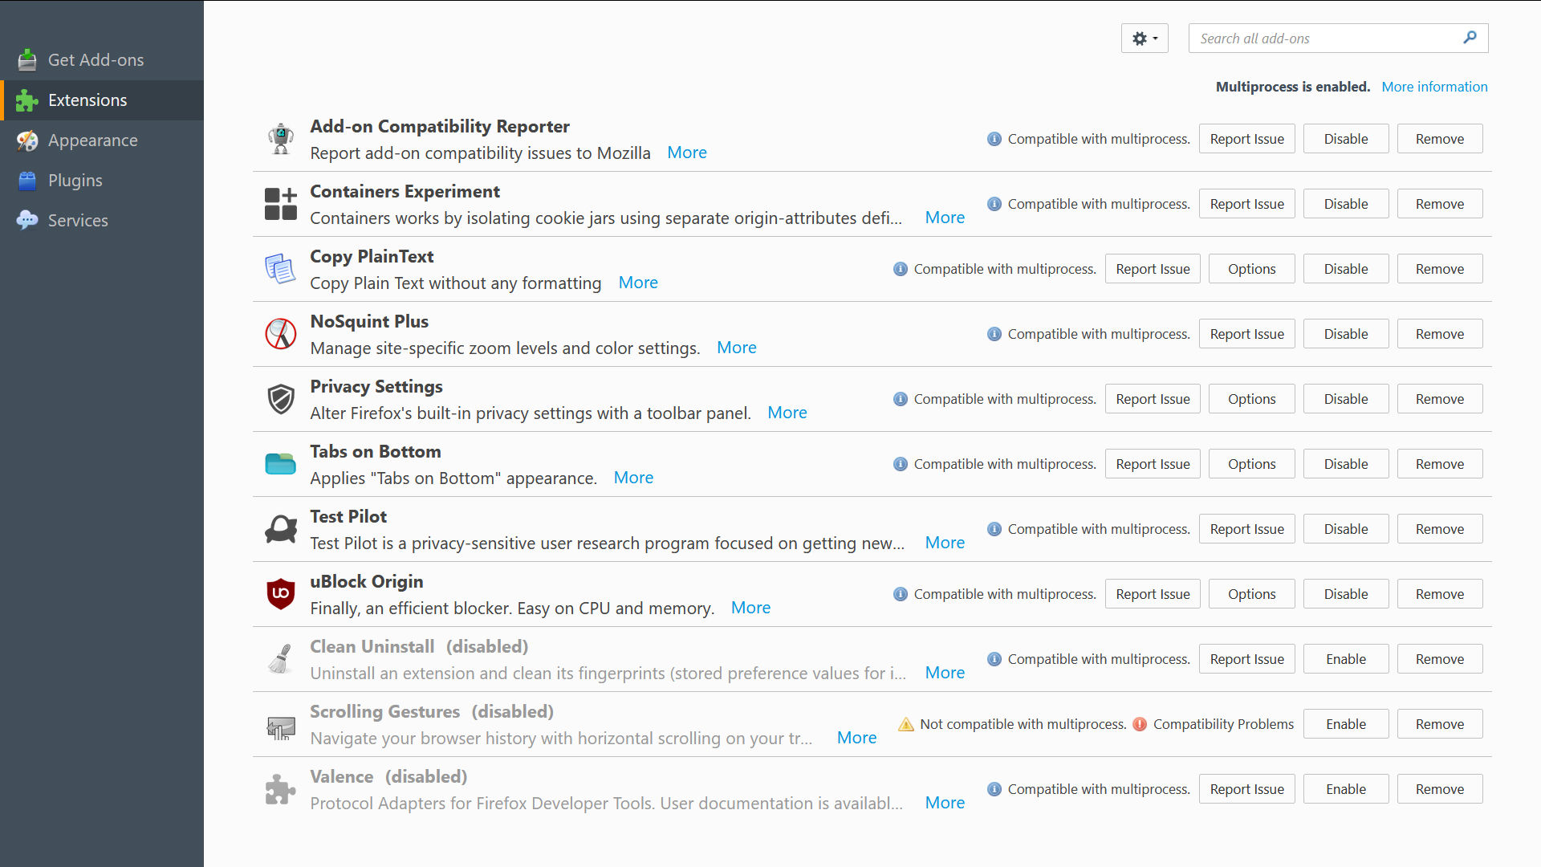Enable the Clean Uninstall extension
1541x867 pixels.
point(1345,659)
